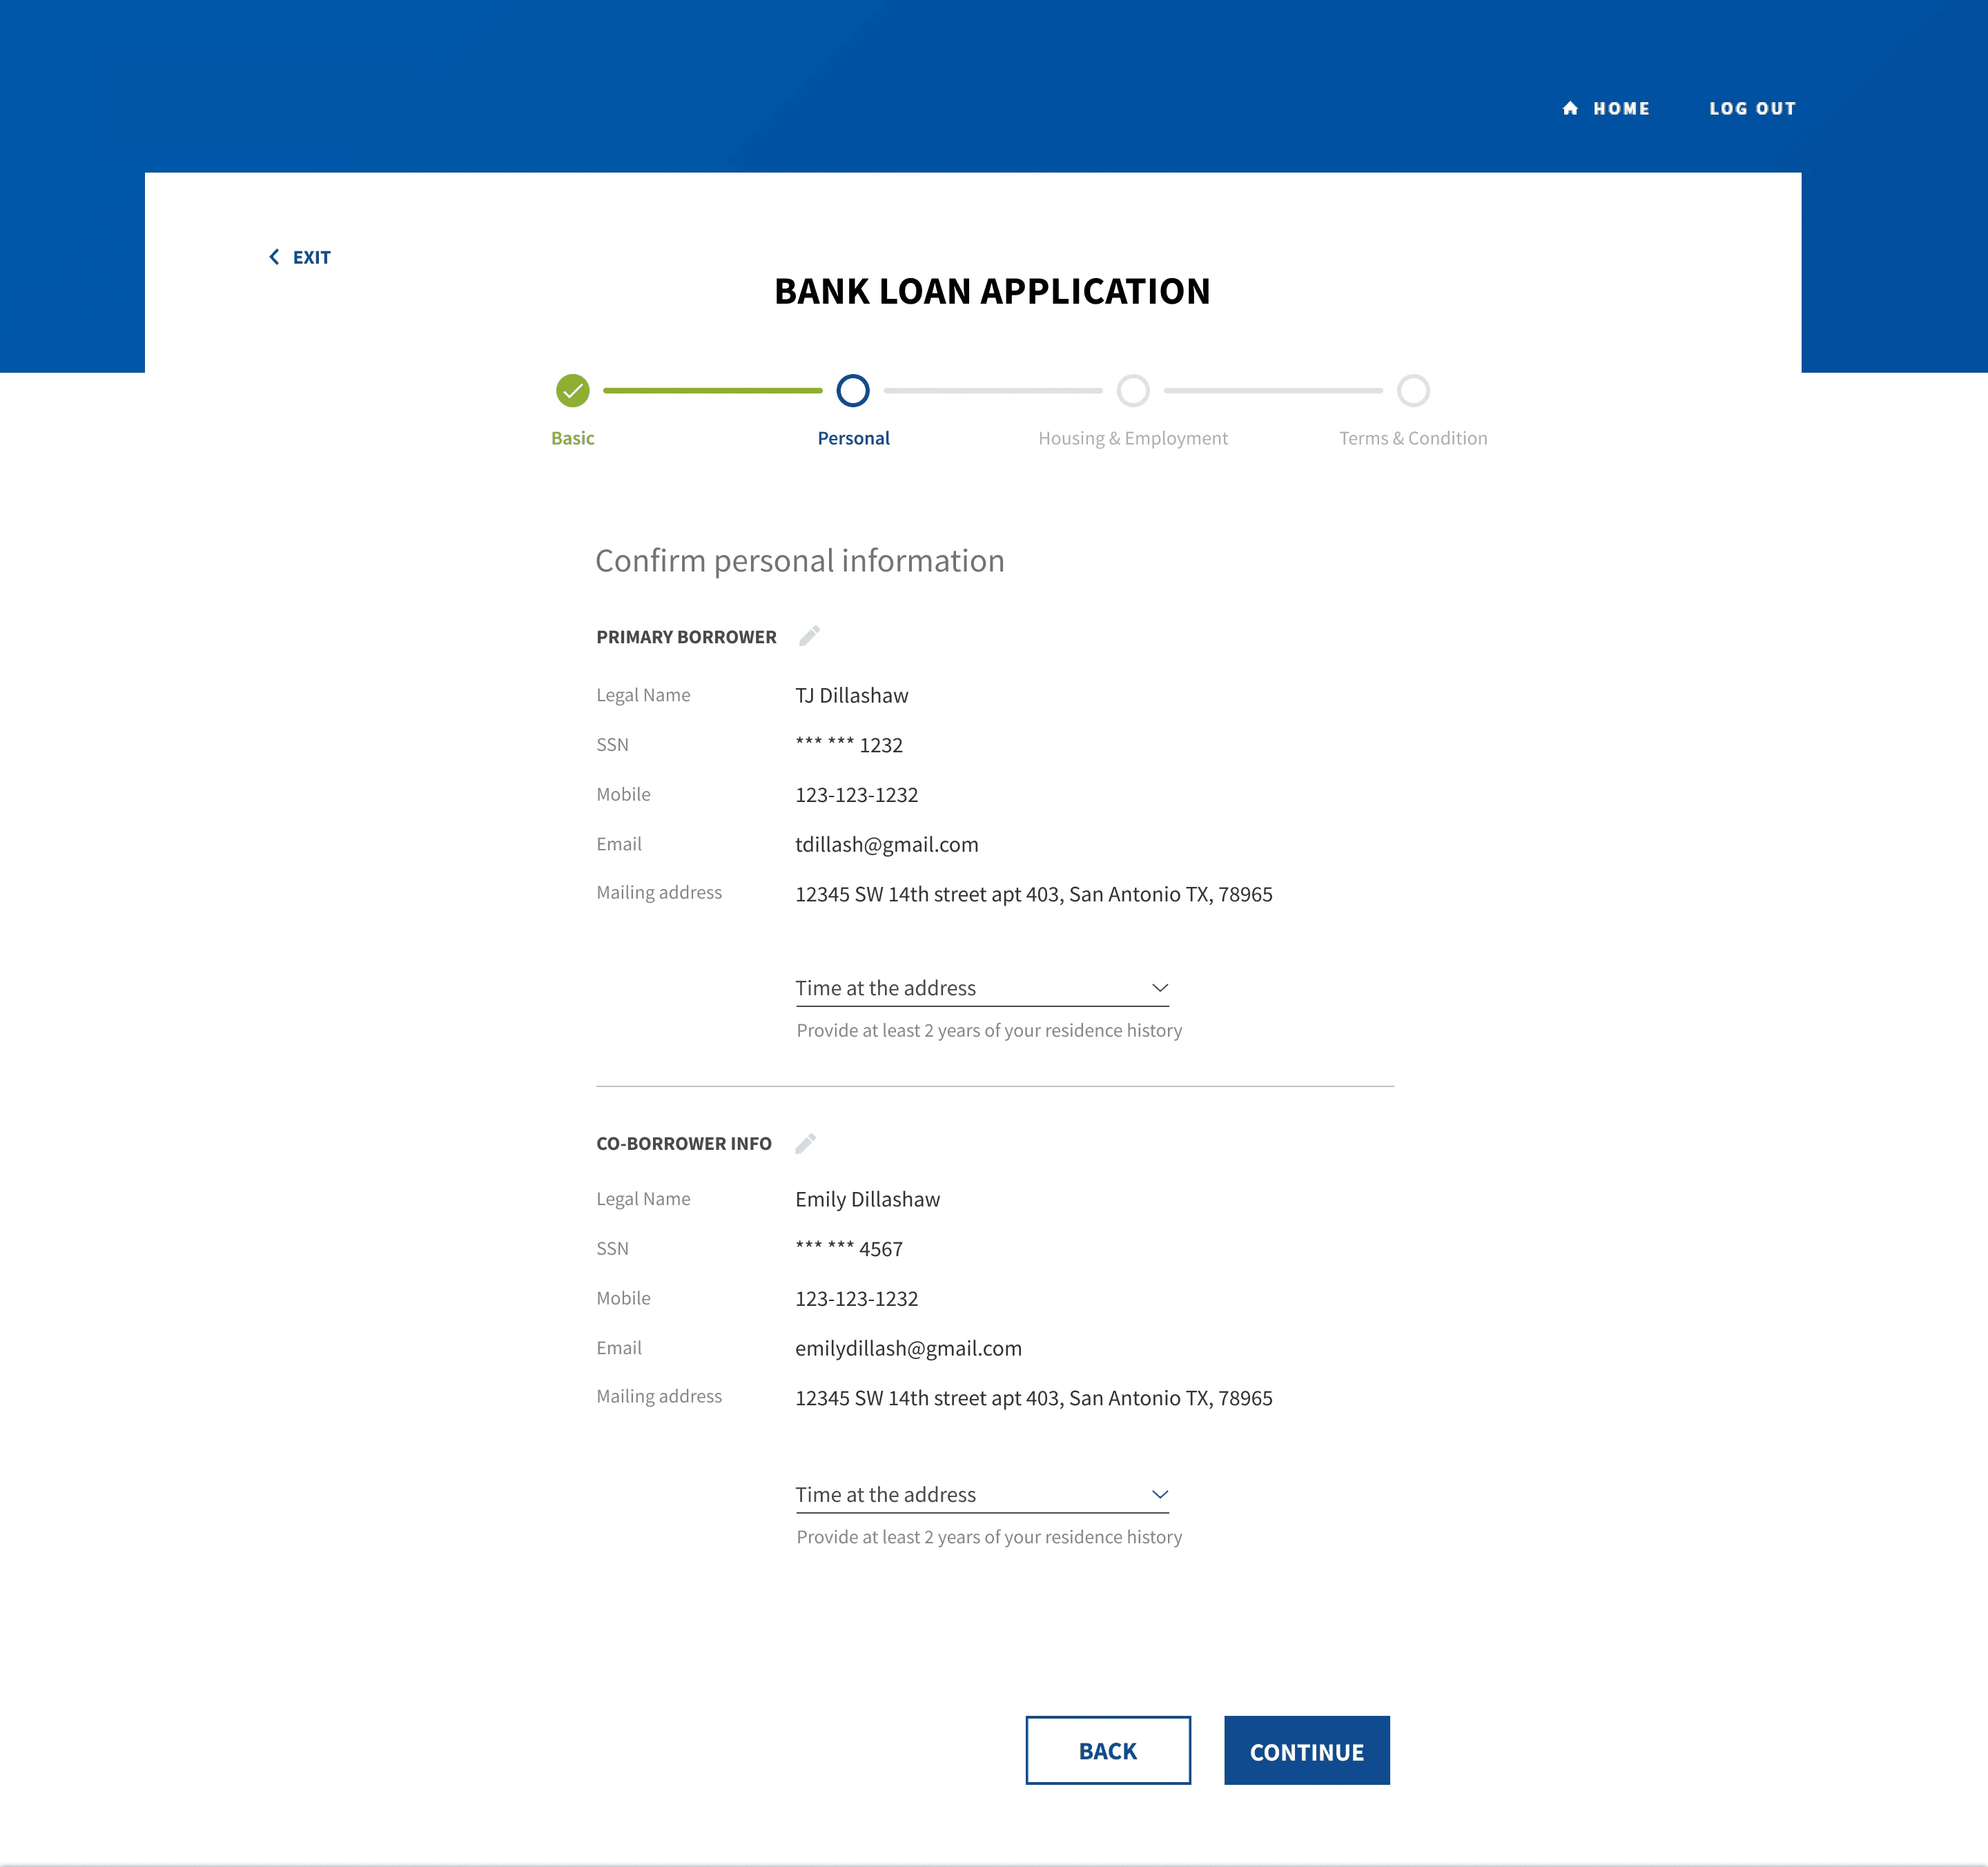The image size is (1988, 1867).
Task: Click the name Emily Dillashaw
Action: (x=867, y=1199)
